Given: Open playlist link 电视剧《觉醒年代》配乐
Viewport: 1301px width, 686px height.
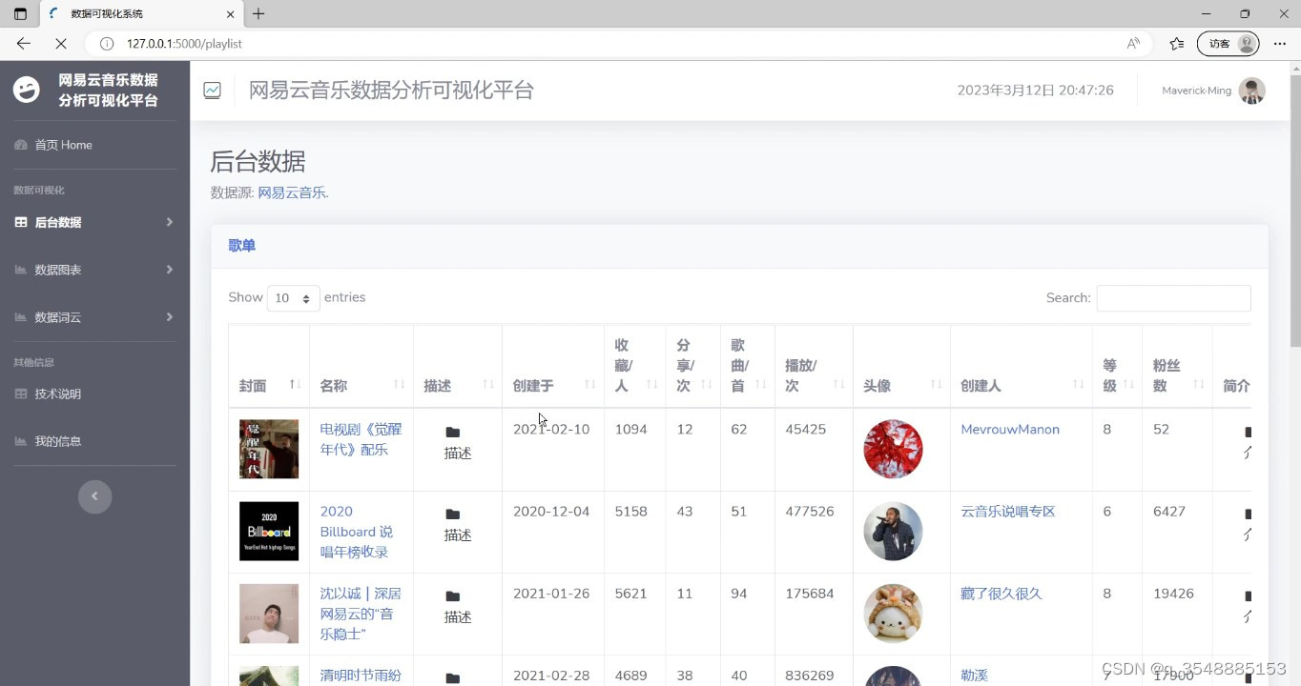Looking at the screenshot, I should pos(360,439).
